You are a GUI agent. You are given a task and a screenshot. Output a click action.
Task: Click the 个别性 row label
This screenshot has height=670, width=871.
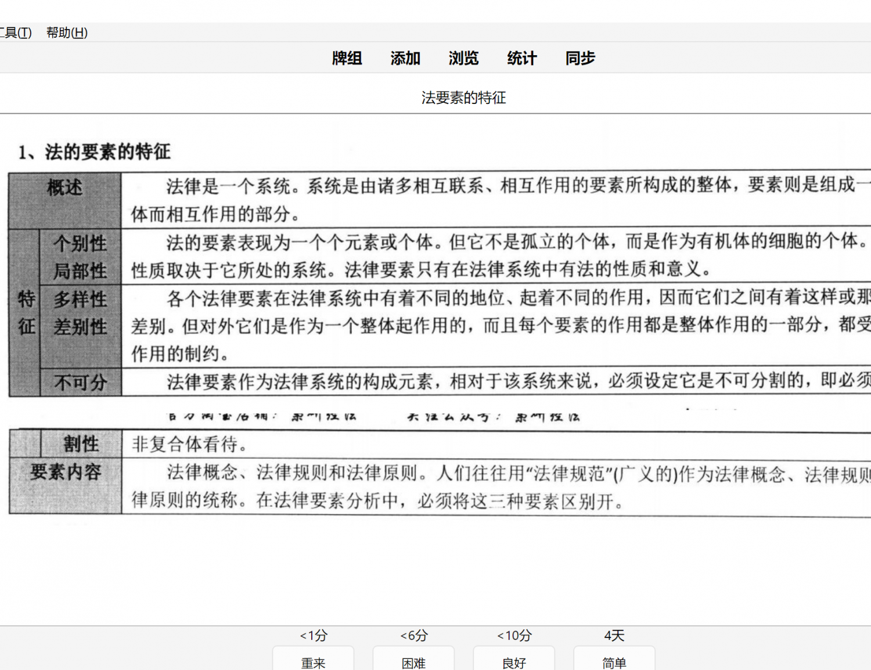pos(81,243)
